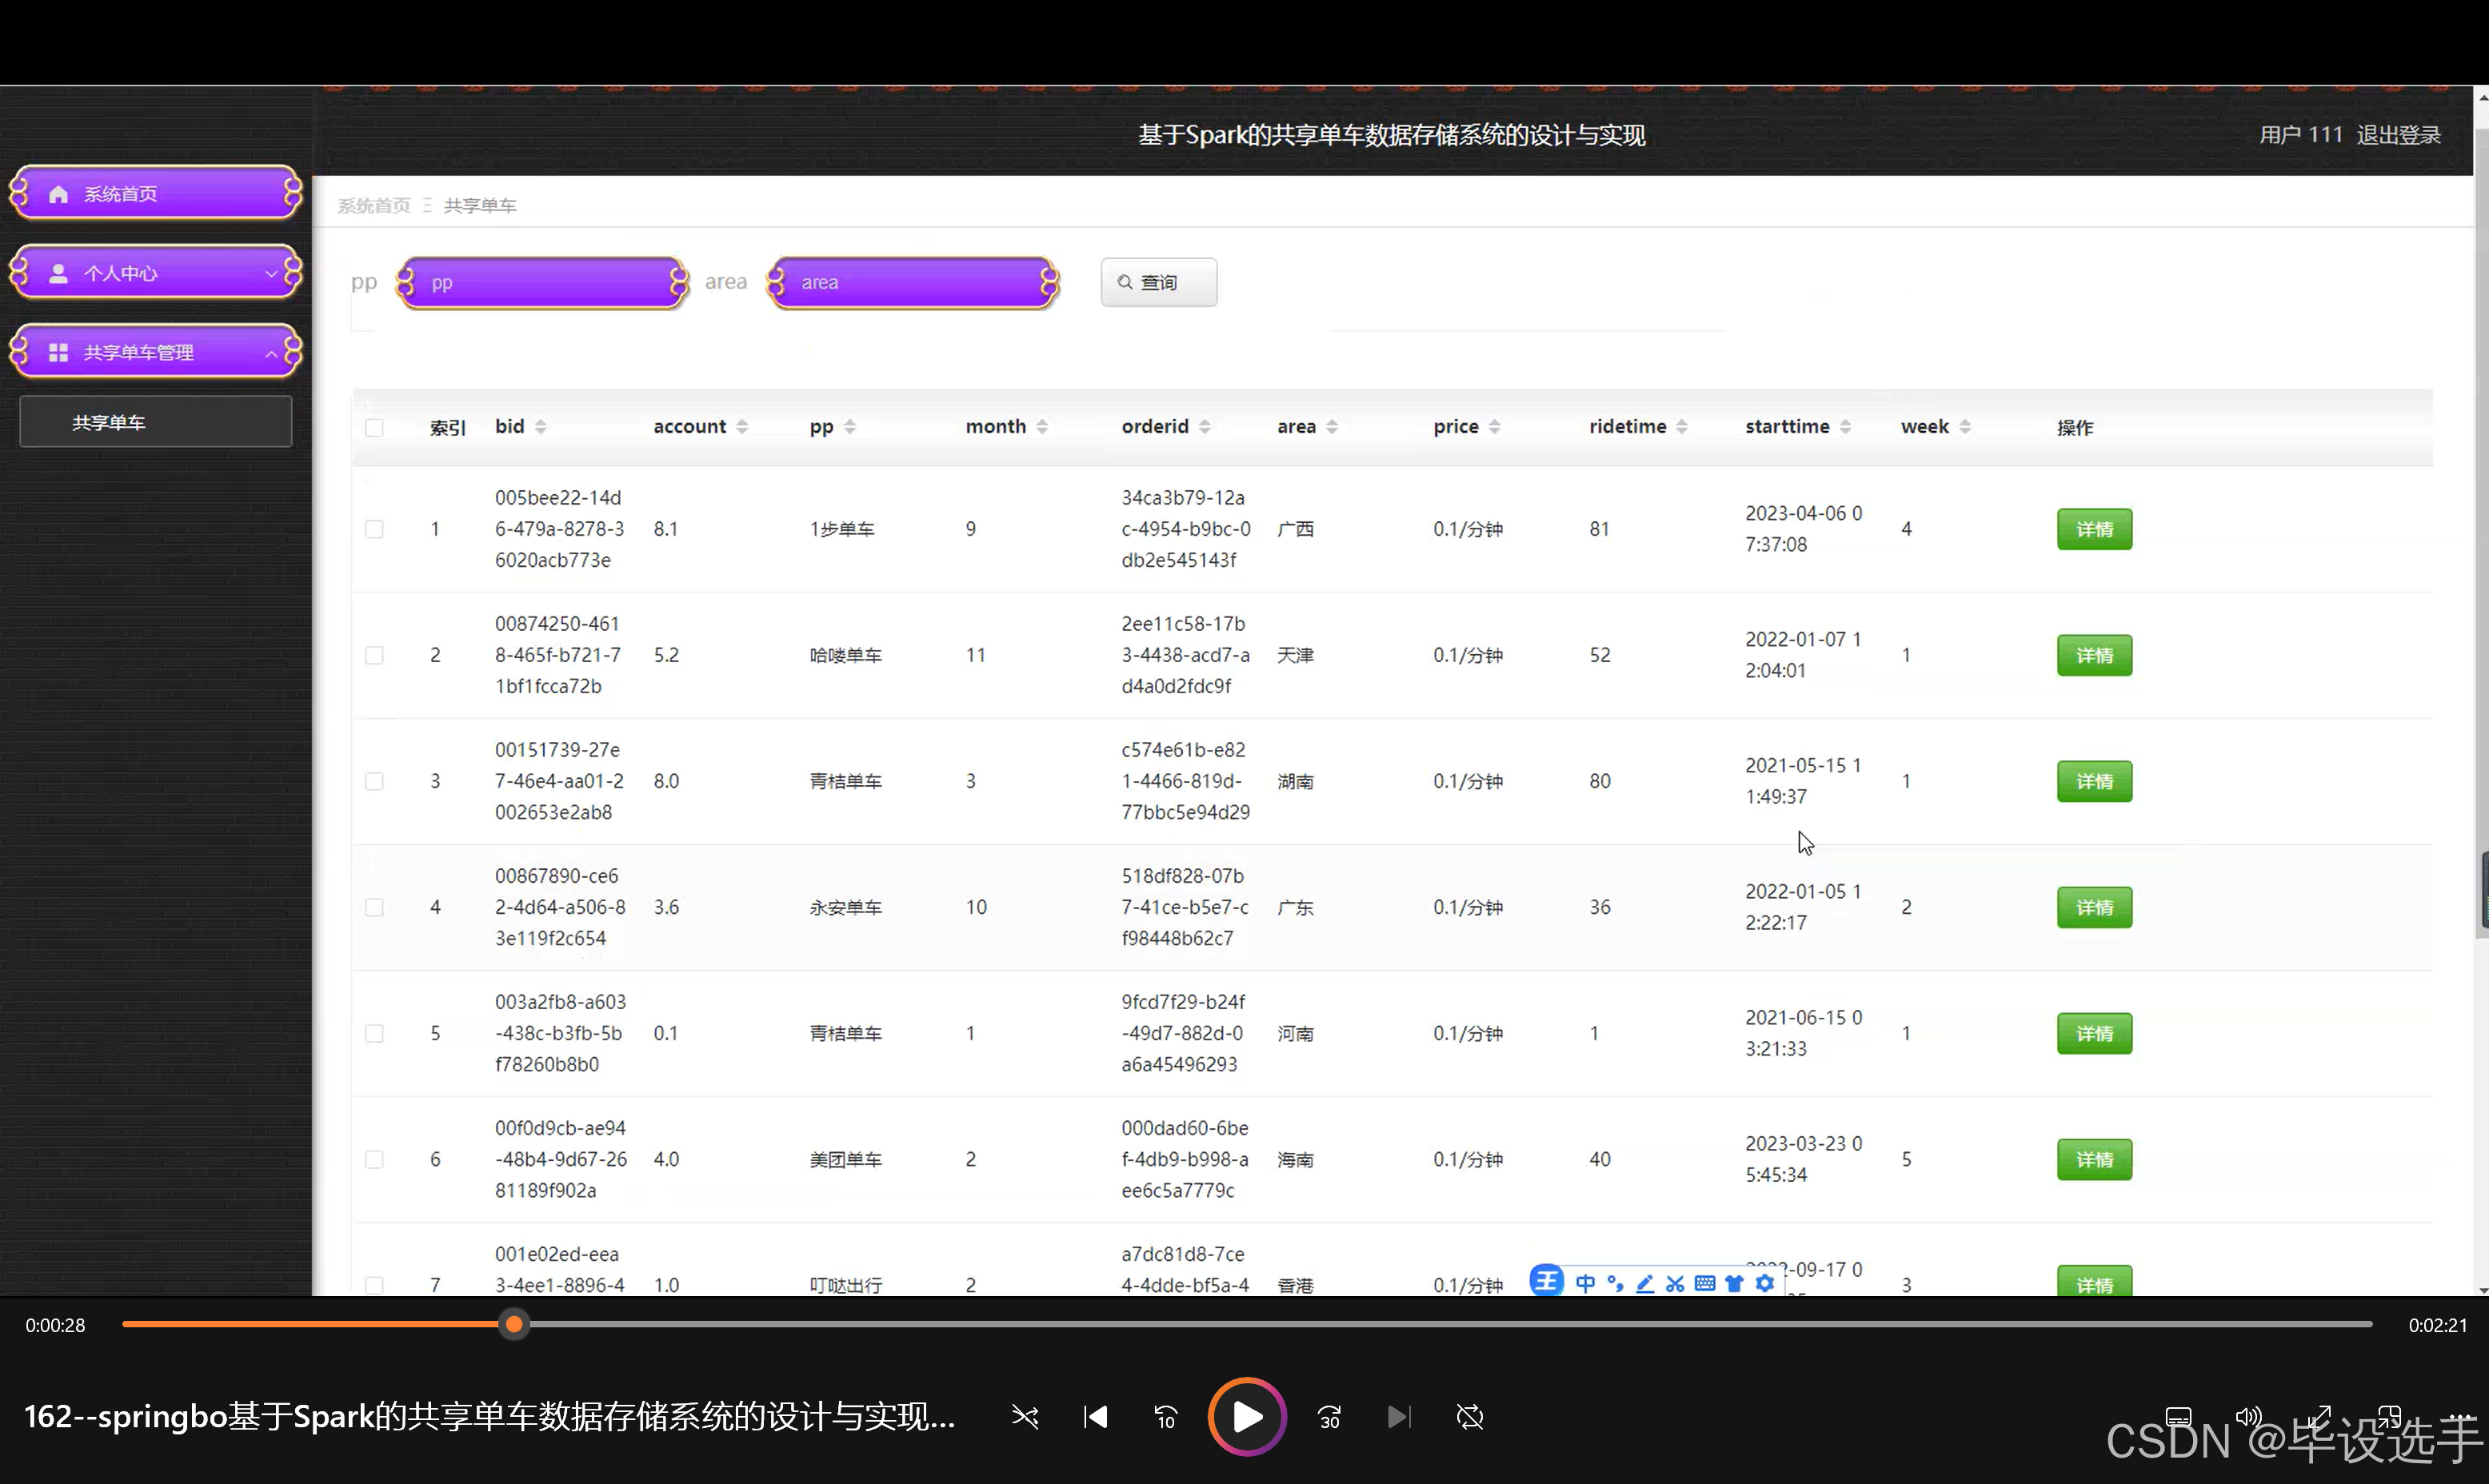Click the 退出登录 logout link
This screenshot has width=2489, height=1484.
pos(2398,135)
